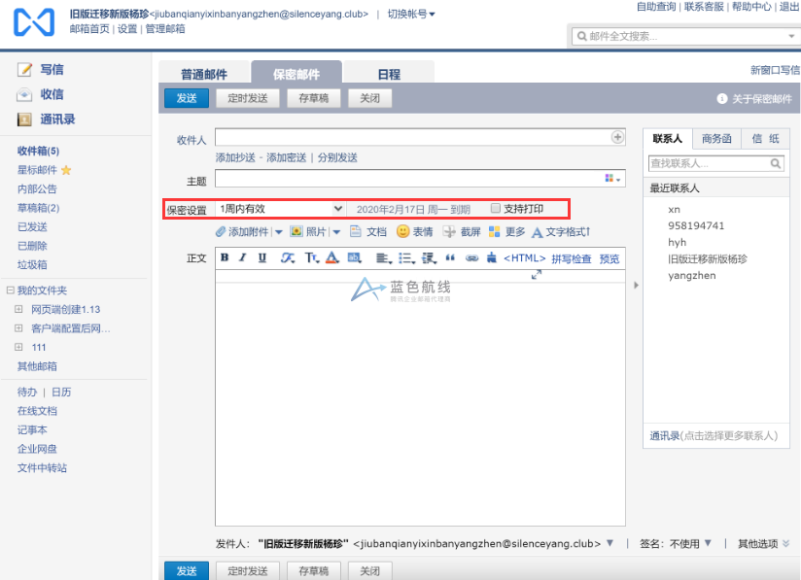Select the 保密邮件 tab
801x580 pixels.
(296, 74)
